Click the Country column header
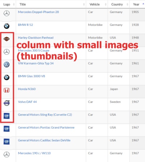 click(119, 4)
